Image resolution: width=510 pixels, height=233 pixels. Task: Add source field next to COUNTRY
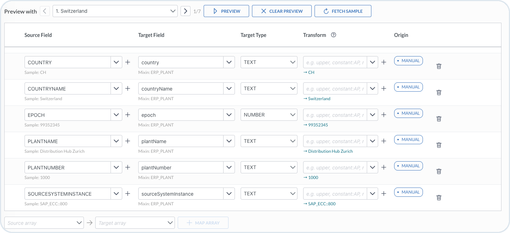[128, 62]
